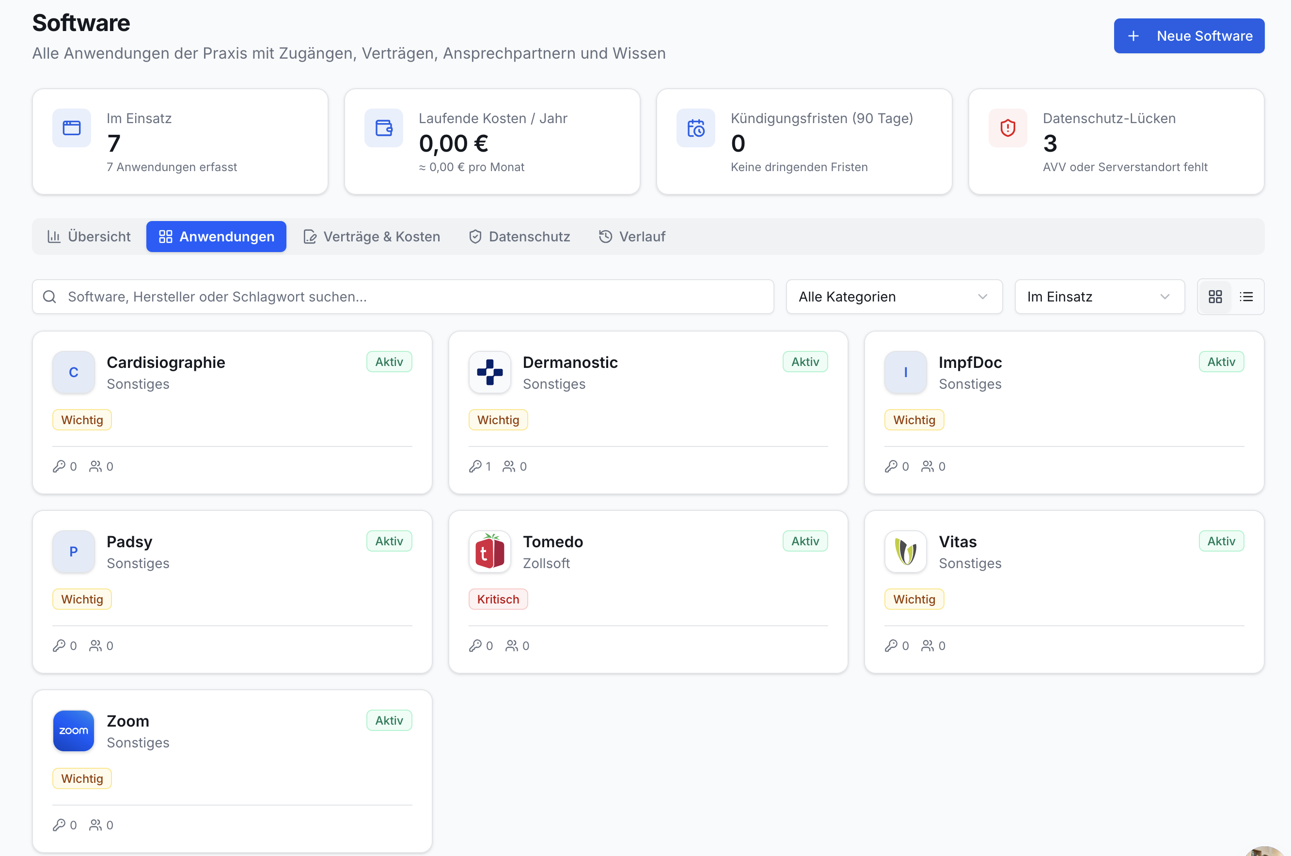This screenshot has height=856, width=1291.
Task: Click the key icon on Zoom card
Action: [59, 825]
